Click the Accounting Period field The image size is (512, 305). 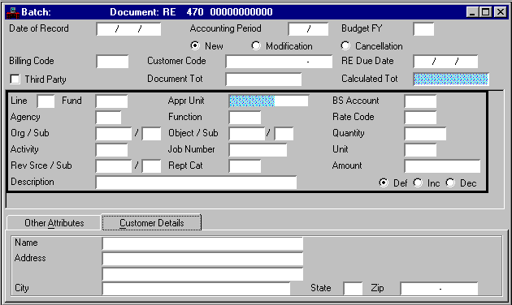(308, 29)
